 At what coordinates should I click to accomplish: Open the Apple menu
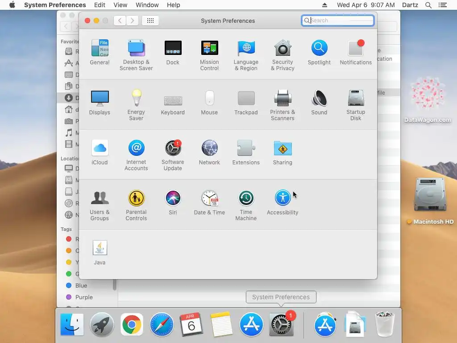click(12, 5)
